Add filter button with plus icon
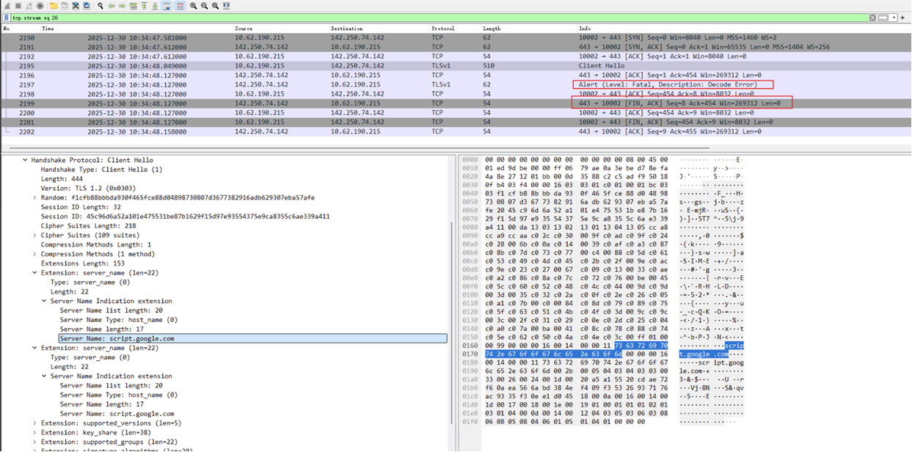 point(902,18)
